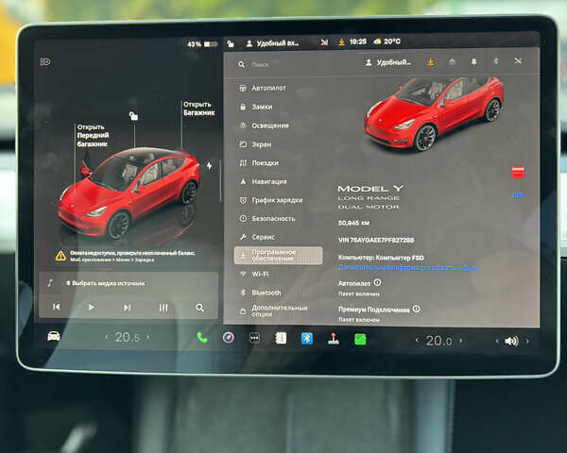Tap the settings header connectivity signal icon
Screen dimensions: 567x453
coord(518,60)
